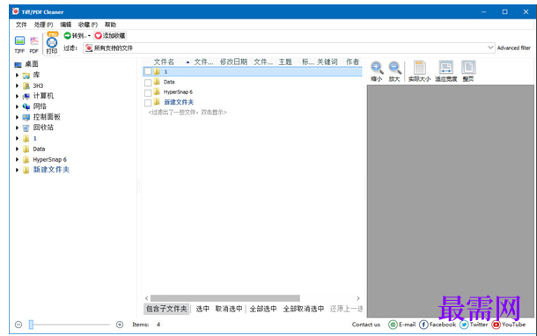Expand the 库 tree node arrow
The height and width of the screenshot is (336, 537).
coord(17,75)
